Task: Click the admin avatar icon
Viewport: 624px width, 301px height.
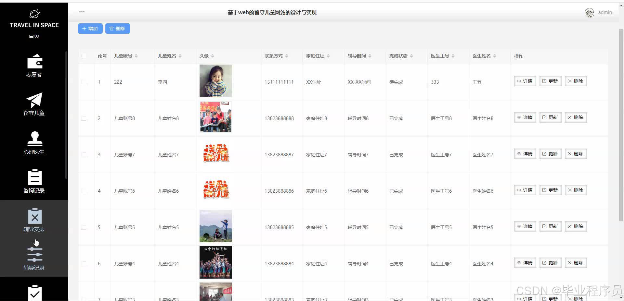Action: pos(589,13)
